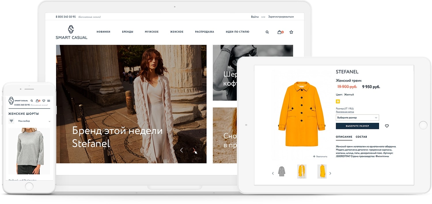Tap Smart Casual logo on phone site
The width and height of the screenshot is (432, 204).
(x=18, y=101)
